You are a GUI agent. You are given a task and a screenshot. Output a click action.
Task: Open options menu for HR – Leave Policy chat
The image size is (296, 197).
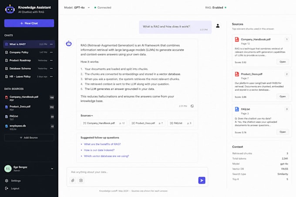(51, 77)
